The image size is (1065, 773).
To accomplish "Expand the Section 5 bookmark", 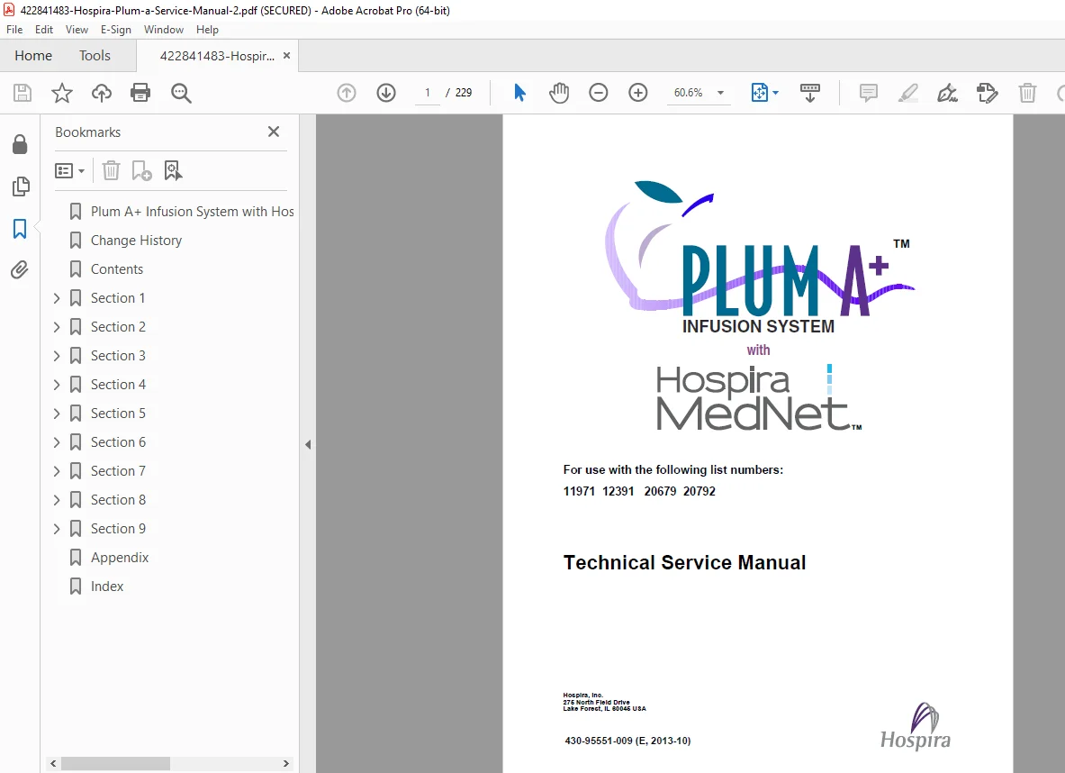I will (x=57, y=414).
